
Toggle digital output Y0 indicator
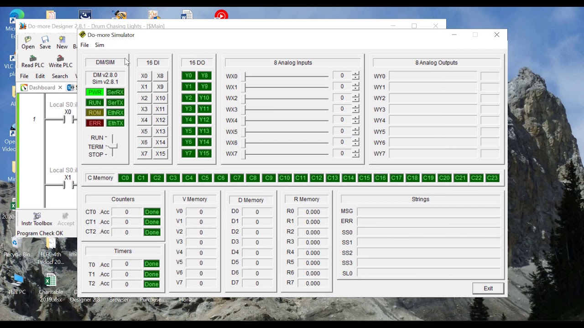tap(188, 76)
